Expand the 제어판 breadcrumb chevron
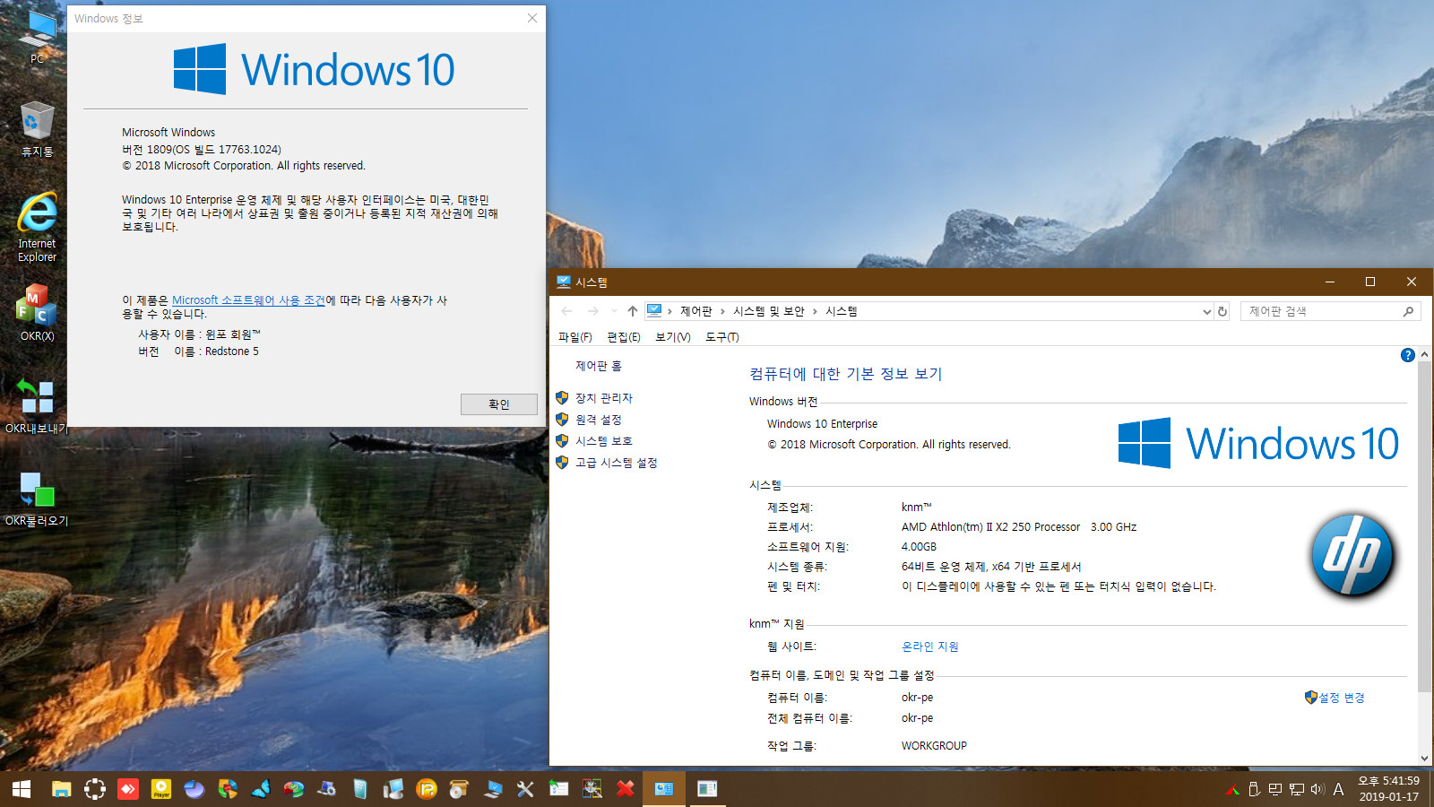Viewport: 1434px width, 807px height. tap(722, 311)
